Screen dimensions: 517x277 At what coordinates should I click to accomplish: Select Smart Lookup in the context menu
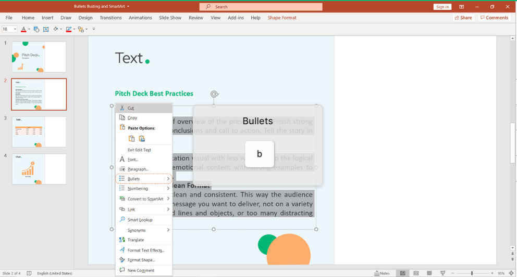(144, 220)
